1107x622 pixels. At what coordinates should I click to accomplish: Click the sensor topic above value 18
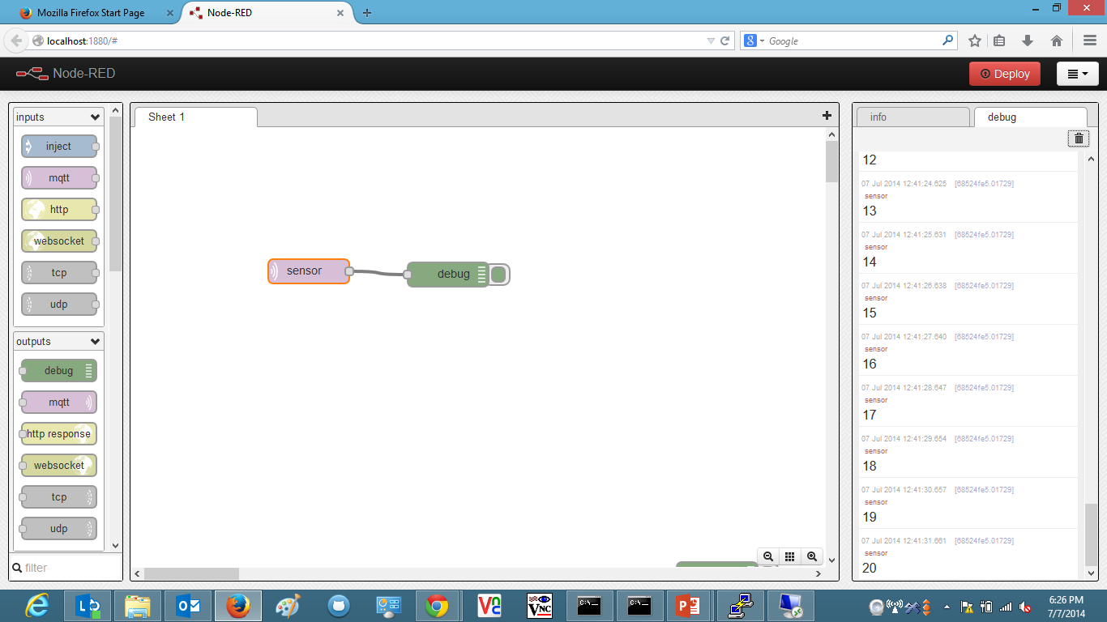[876, 451]
